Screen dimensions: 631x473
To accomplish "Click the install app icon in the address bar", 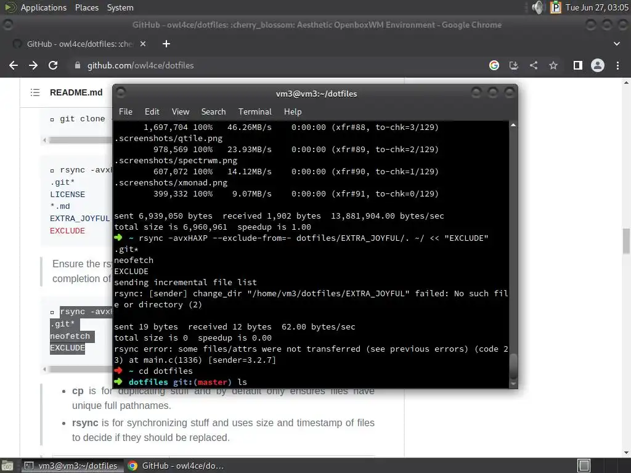I will point(513,65).
